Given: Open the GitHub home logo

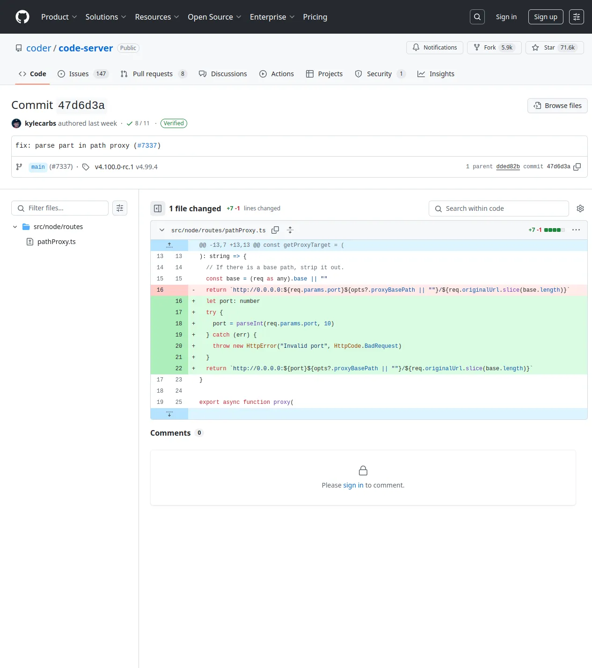Looking at the screenshot, I should coord(22,17).
